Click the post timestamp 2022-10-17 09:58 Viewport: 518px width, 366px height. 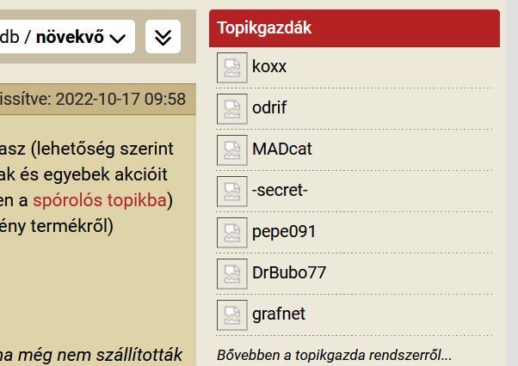[120, 99]
